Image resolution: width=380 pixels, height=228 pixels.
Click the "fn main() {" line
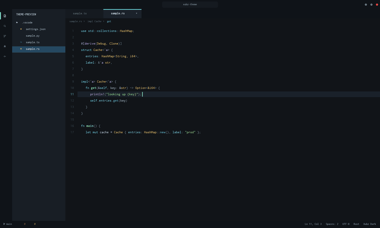tap(91, 126)
